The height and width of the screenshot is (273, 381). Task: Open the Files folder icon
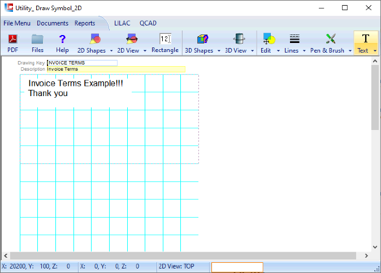(37, 39)
